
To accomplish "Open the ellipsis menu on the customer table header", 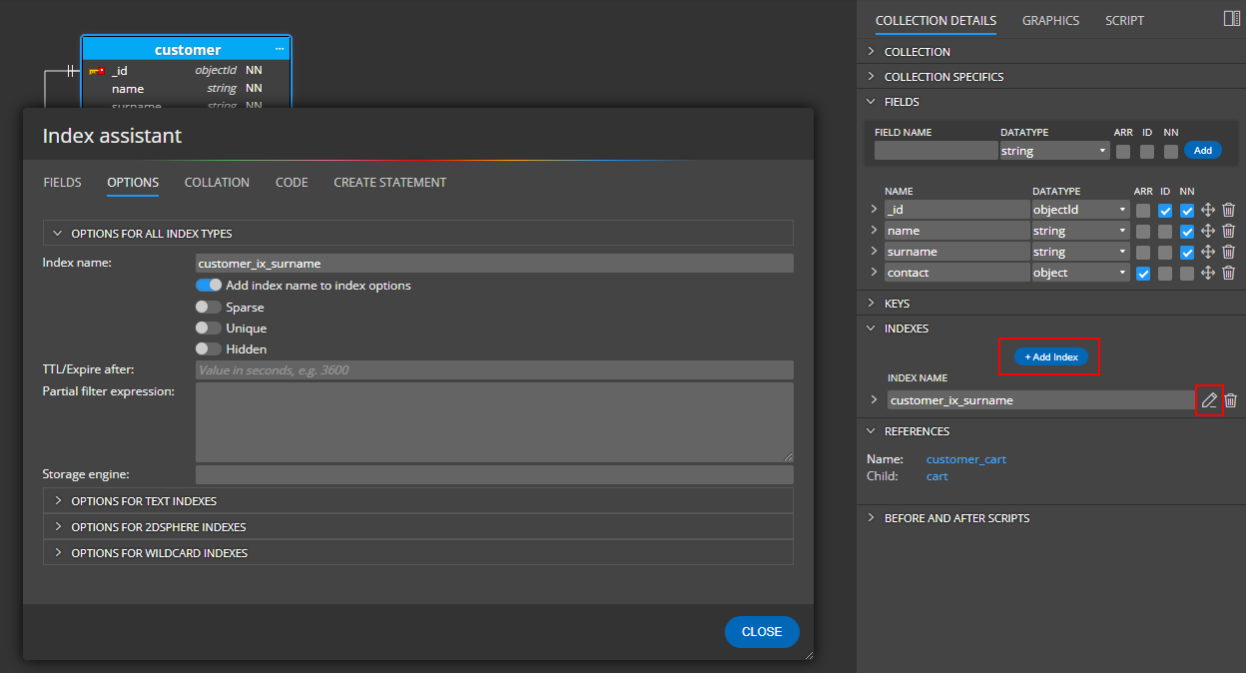I will (279, 48).
